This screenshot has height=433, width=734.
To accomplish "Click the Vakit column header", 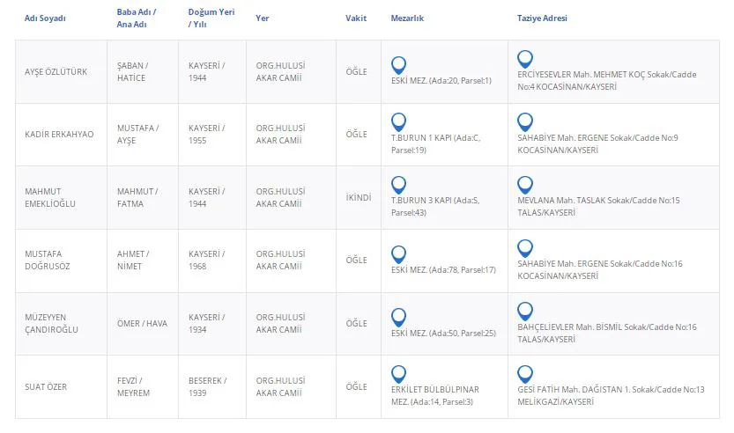I will [x=356, y=18].
